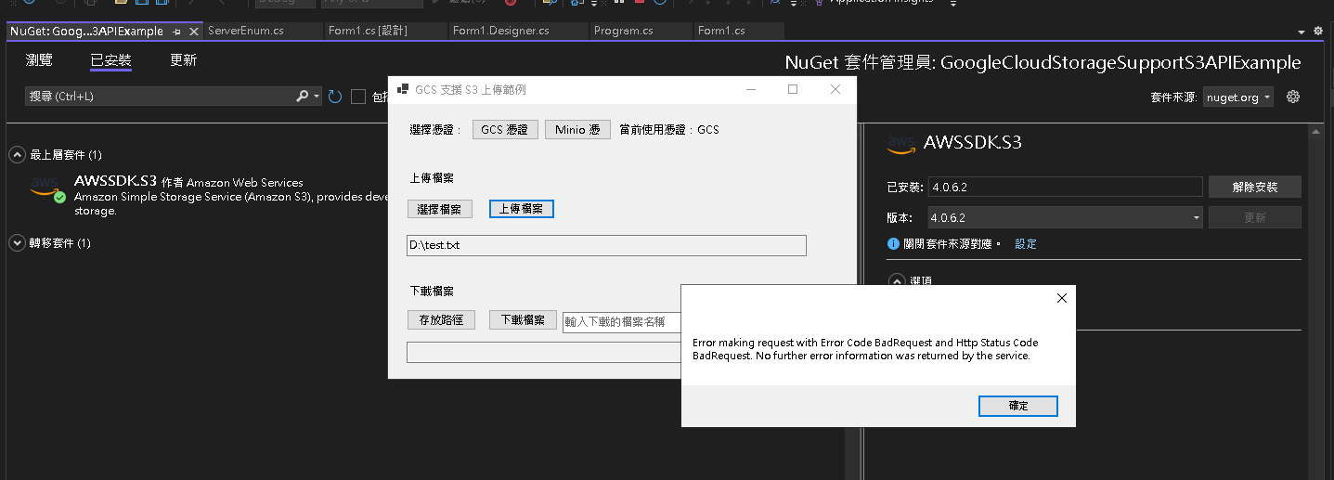Viewport: 1334px width, 480px height.
Task: Click the details panel scroll up arrow
Action: [x=1315, y=133]
